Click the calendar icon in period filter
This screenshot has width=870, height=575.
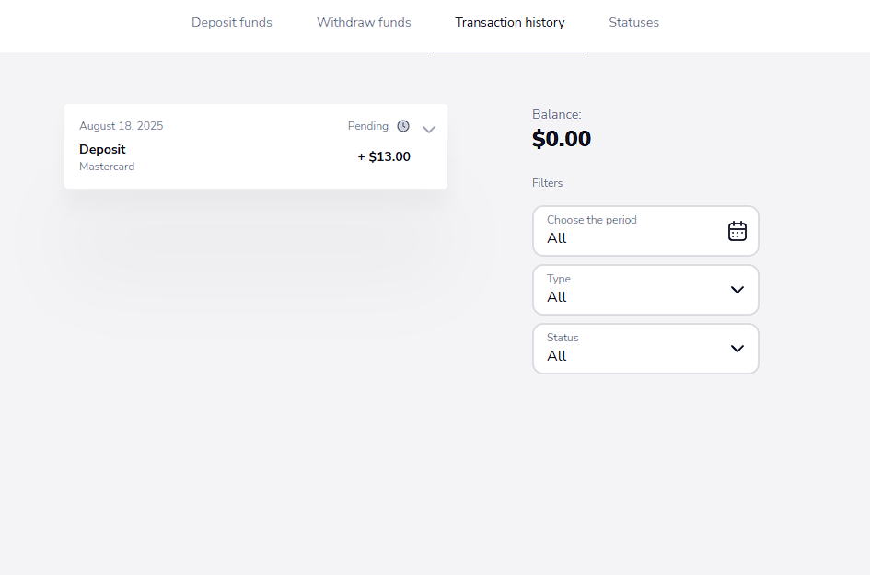(x=737, y=231)
